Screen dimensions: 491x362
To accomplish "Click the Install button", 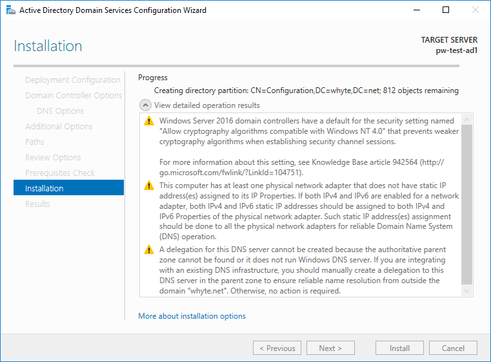I will pos(399,348).
